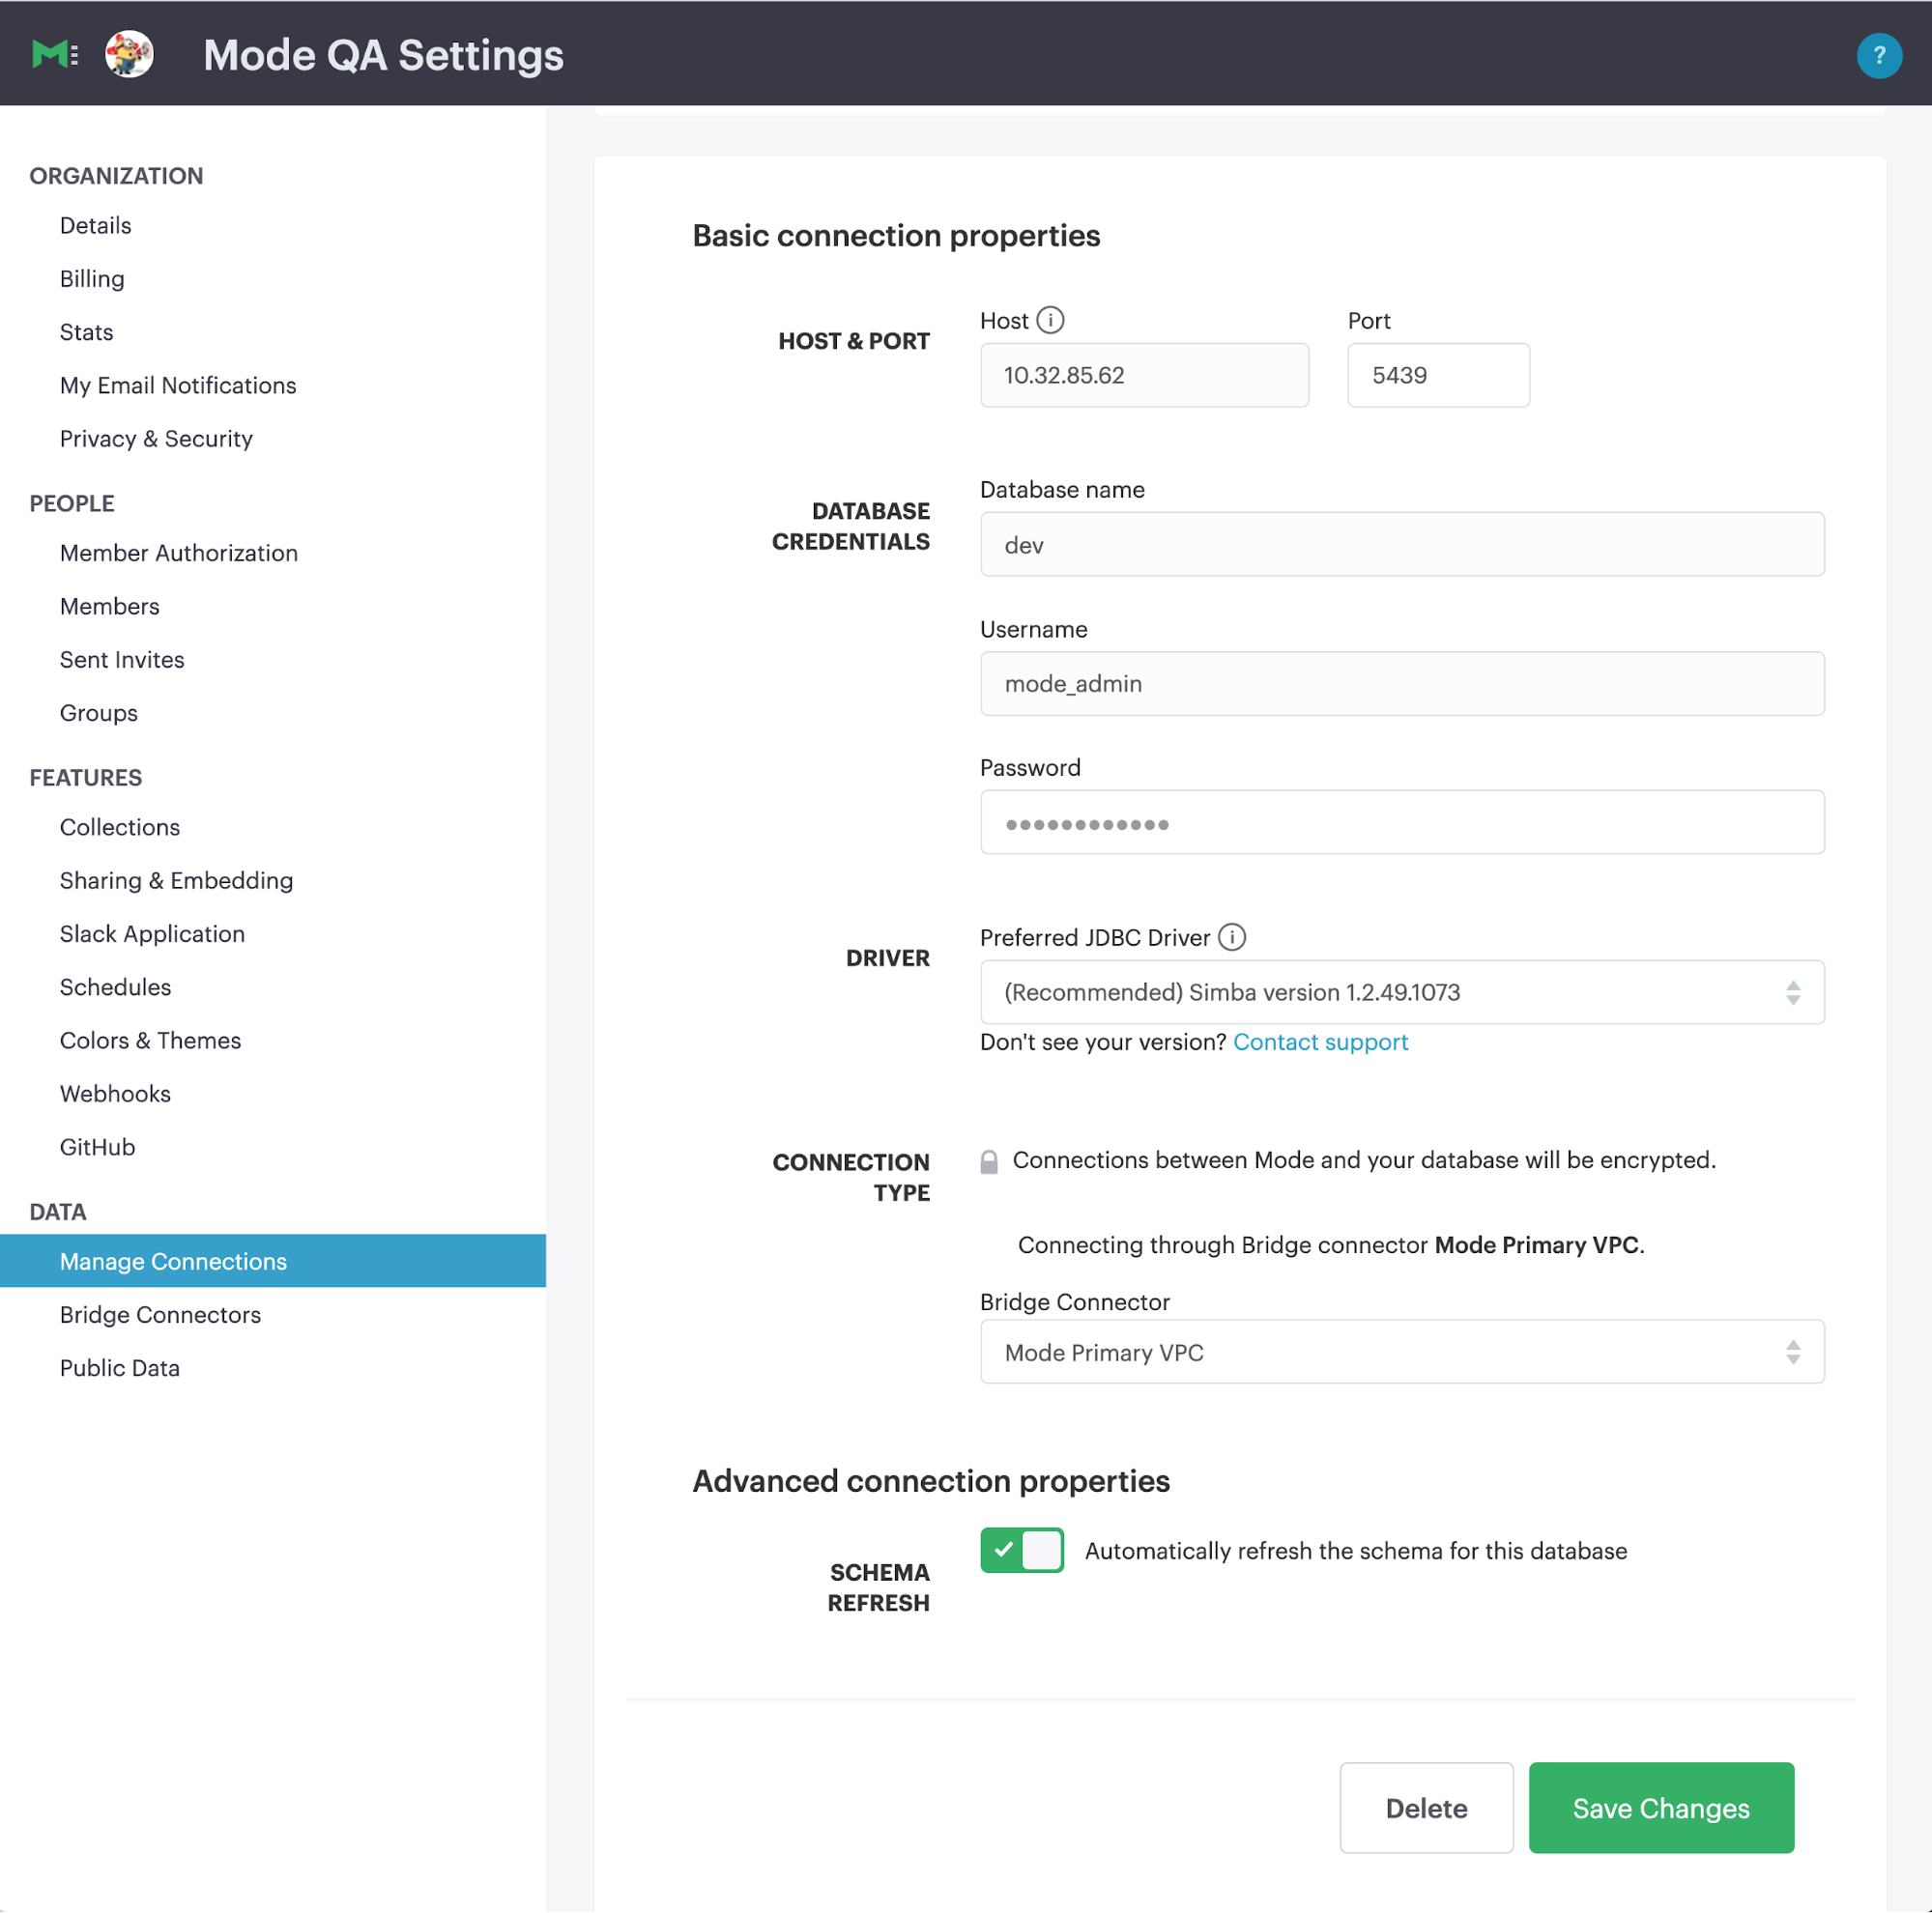
Task: Click the bold Mode Primary VPC text
Action: coord(1536,1244)
